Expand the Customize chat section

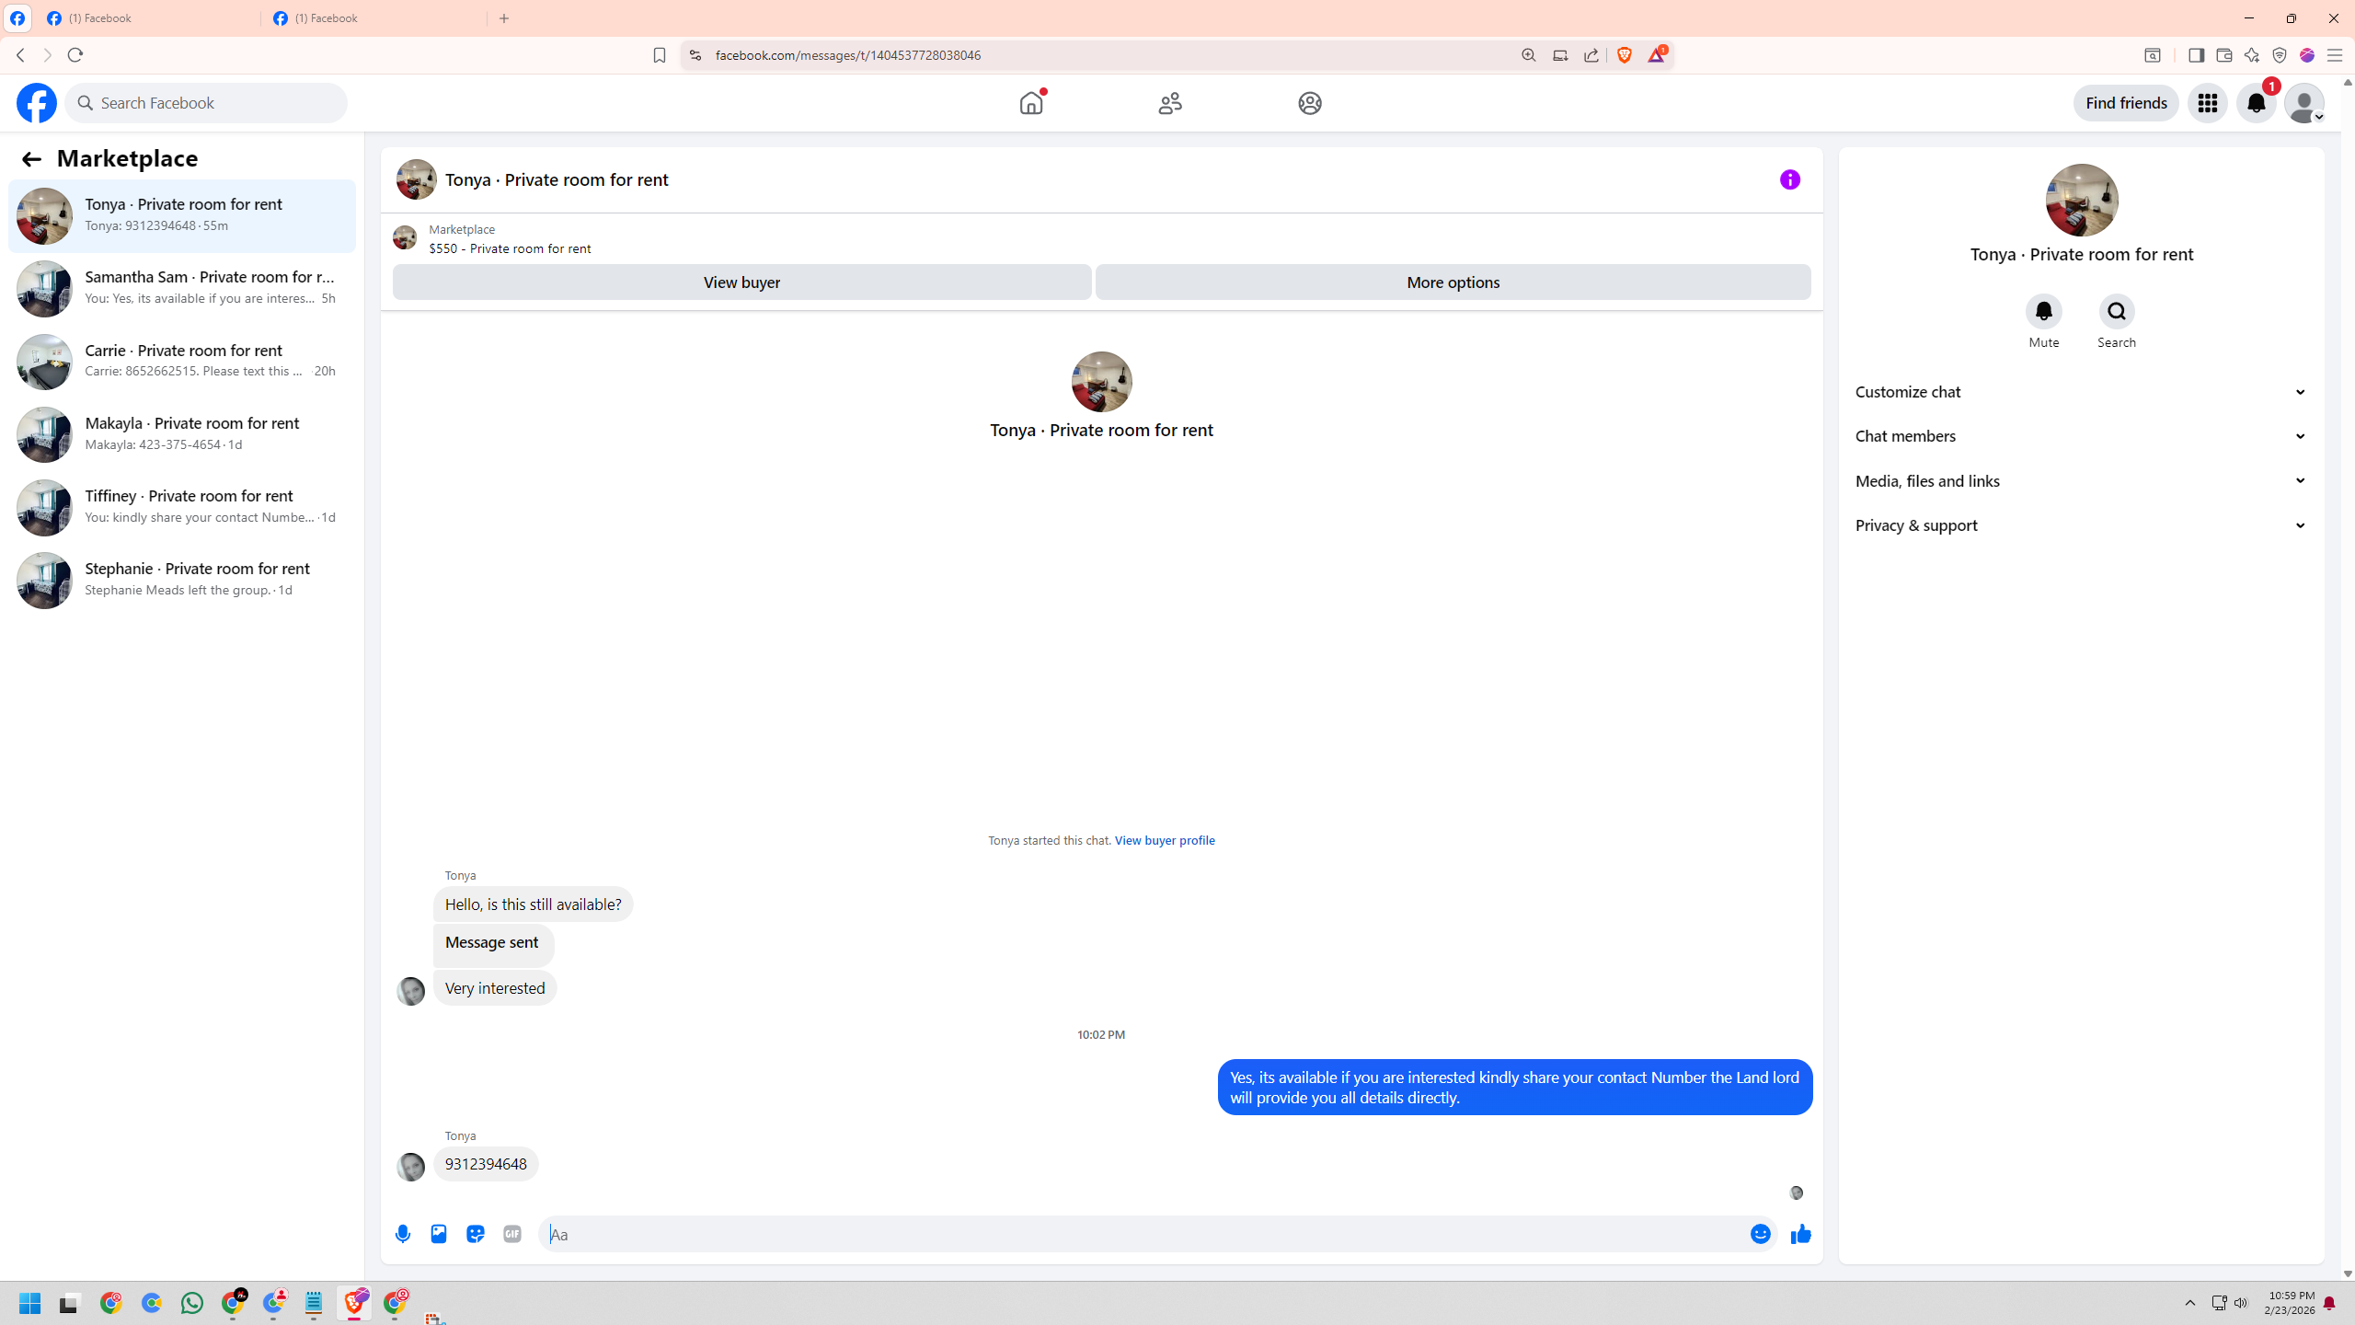(x=2081, y=392)
